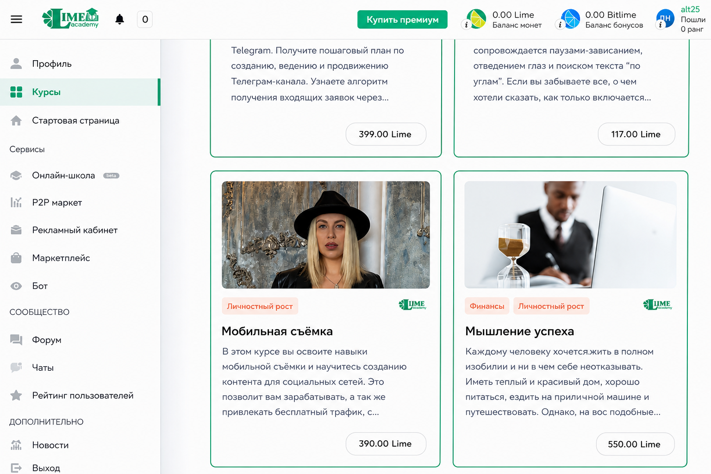Click the Мышление успеха course title

point(519,331)
